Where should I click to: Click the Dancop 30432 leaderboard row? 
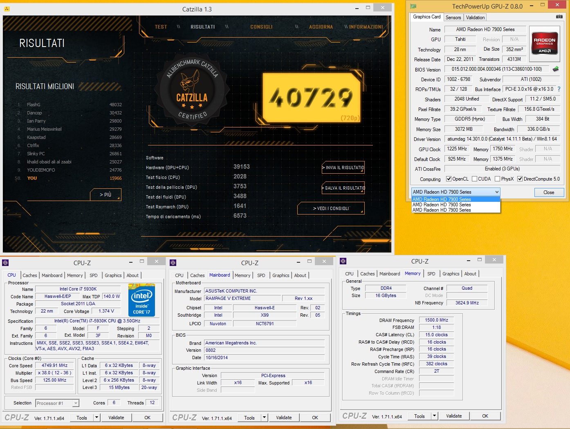[x=70, y=113]
